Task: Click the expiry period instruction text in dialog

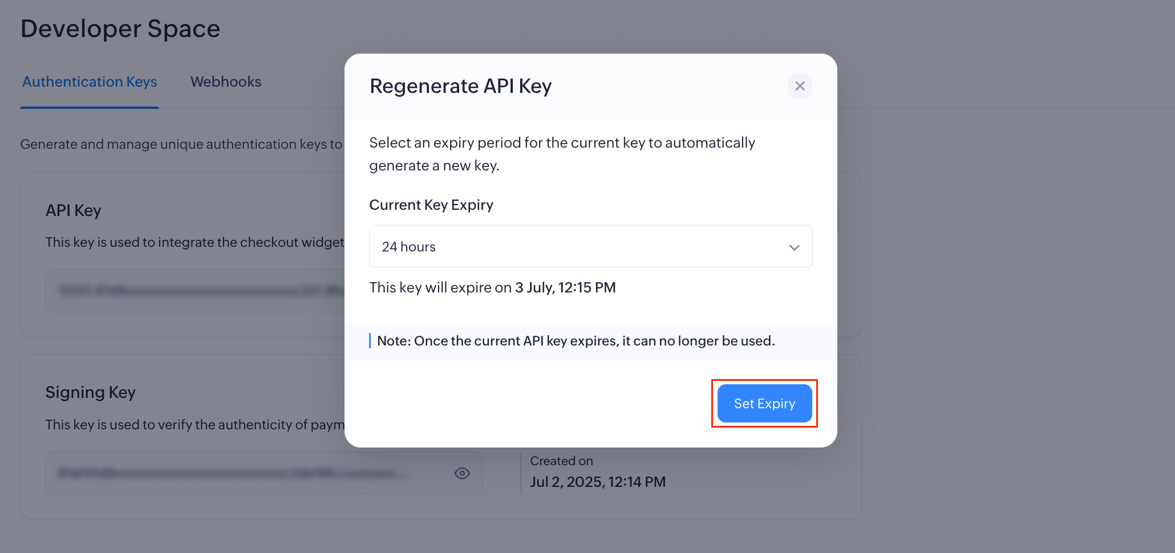Action: click(562, 154)
